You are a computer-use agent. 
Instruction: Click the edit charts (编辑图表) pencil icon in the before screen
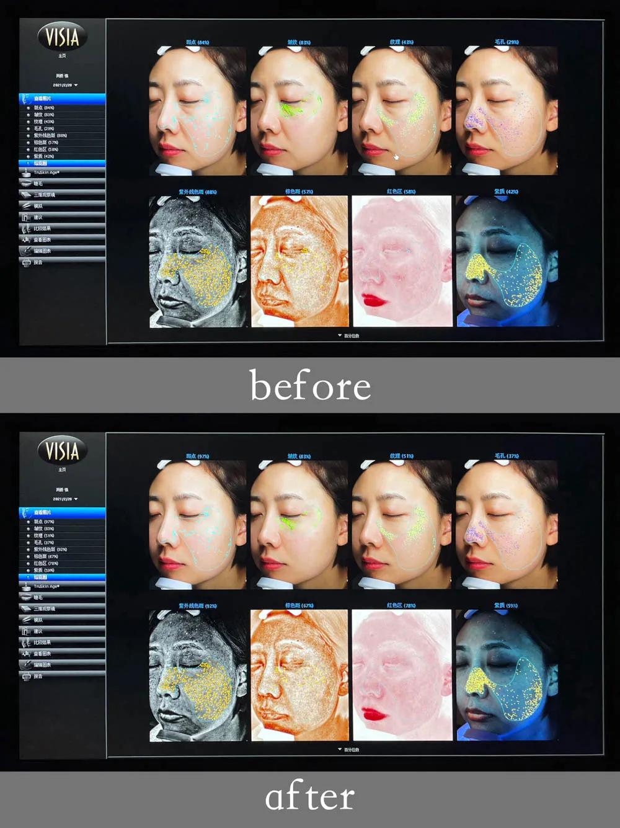(26, 251)
